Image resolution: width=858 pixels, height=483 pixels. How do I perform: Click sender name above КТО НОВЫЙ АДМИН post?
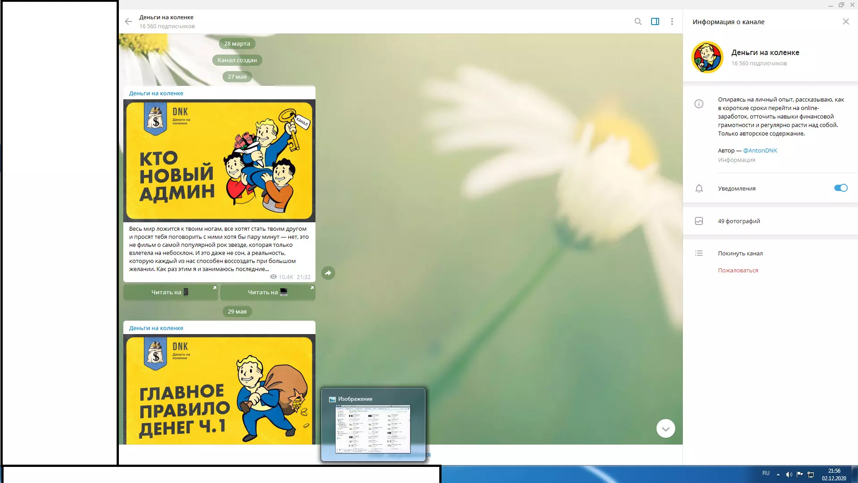tap(156, 93)
